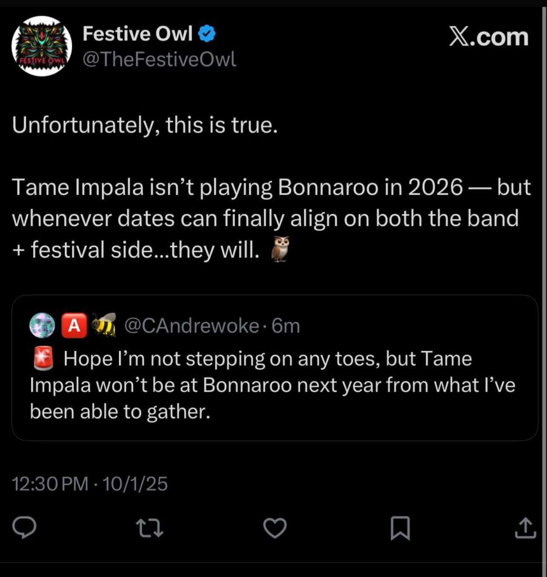Reply to the Festive Owl post
The width and height of the screenshot is (547, 577).
click(x=25, y=528)
